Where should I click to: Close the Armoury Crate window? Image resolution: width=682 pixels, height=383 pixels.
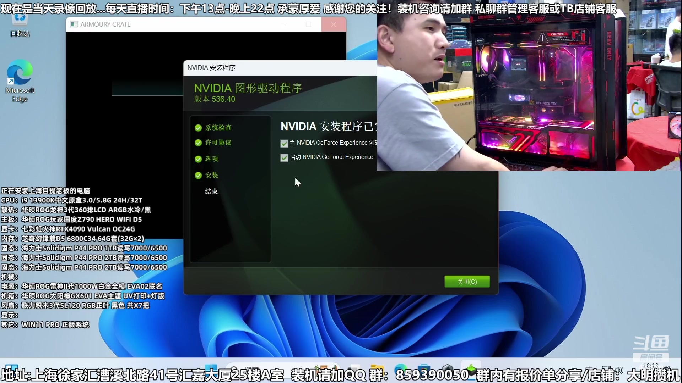(334, 24)
